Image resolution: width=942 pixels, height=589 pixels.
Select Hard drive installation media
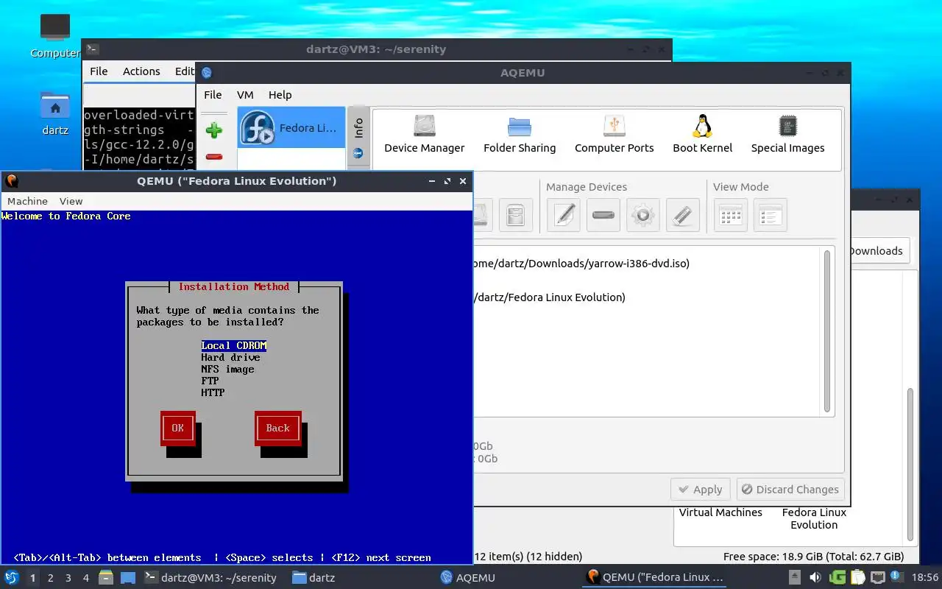(231, 357)
